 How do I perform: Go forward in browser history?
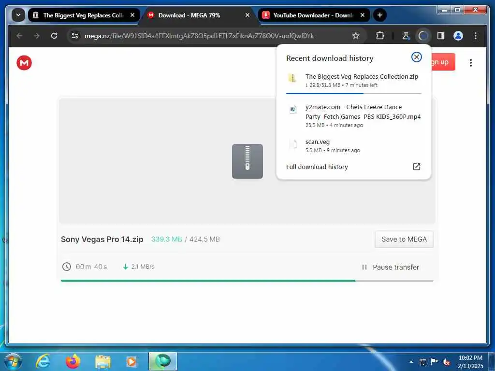click(x=37, y=36)
